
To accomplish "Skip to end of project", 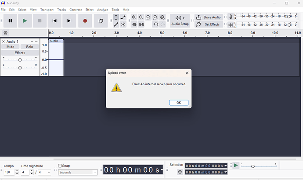I will (x=69, y=21).
